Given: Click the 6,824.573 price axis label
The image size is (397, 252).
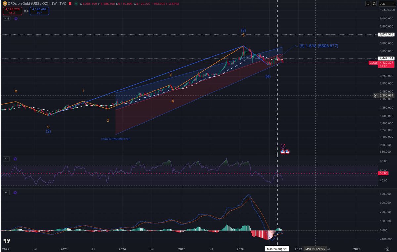Looking at the screenshot, I should (386, 34).
